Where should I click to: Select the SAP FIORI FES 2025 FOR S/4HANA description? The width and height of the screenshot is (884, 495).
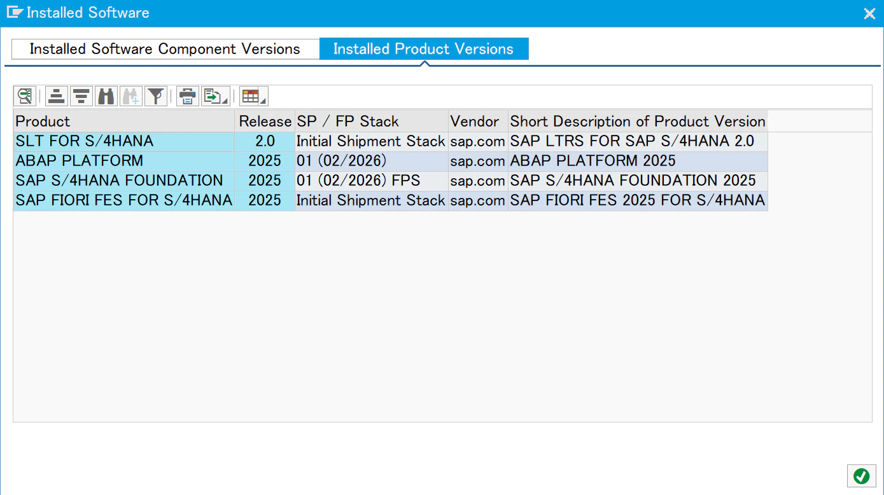[x=638, y=200]
